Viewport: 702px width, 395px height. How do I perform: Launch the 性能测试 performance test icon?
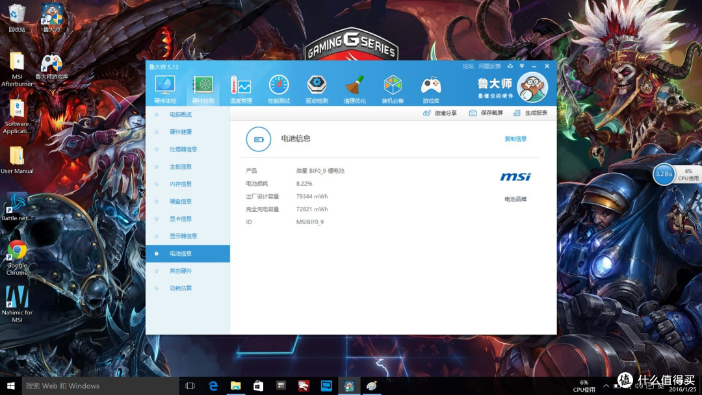279,89
